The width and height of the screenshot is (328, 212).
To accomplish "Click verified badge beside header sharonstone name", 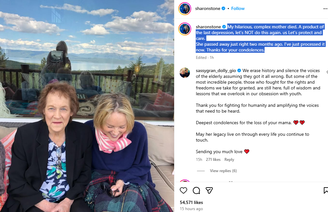I will pos(223,8).
